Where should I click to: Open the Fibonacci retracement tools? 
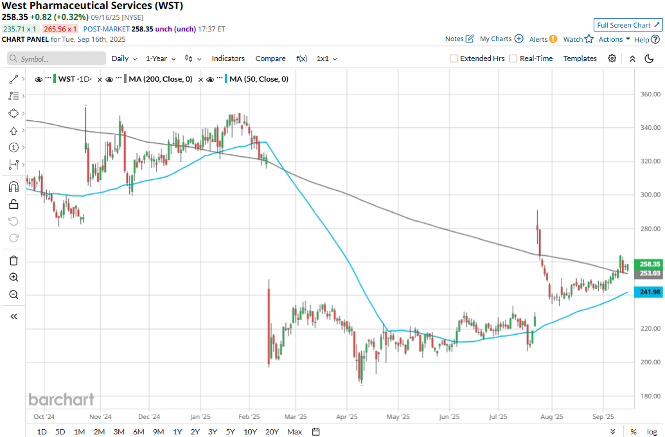(x=13, y=96)
